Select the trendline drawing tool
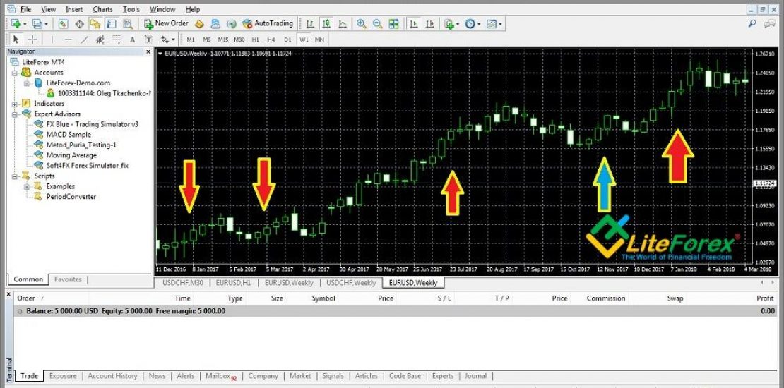Viewport: 784px width, 388px height. pyautogui.click(x=84, y=40)
